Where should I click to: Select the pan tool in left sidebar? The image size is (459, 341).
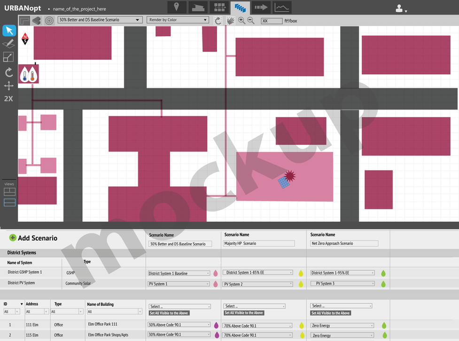click(x=9, y=86)
